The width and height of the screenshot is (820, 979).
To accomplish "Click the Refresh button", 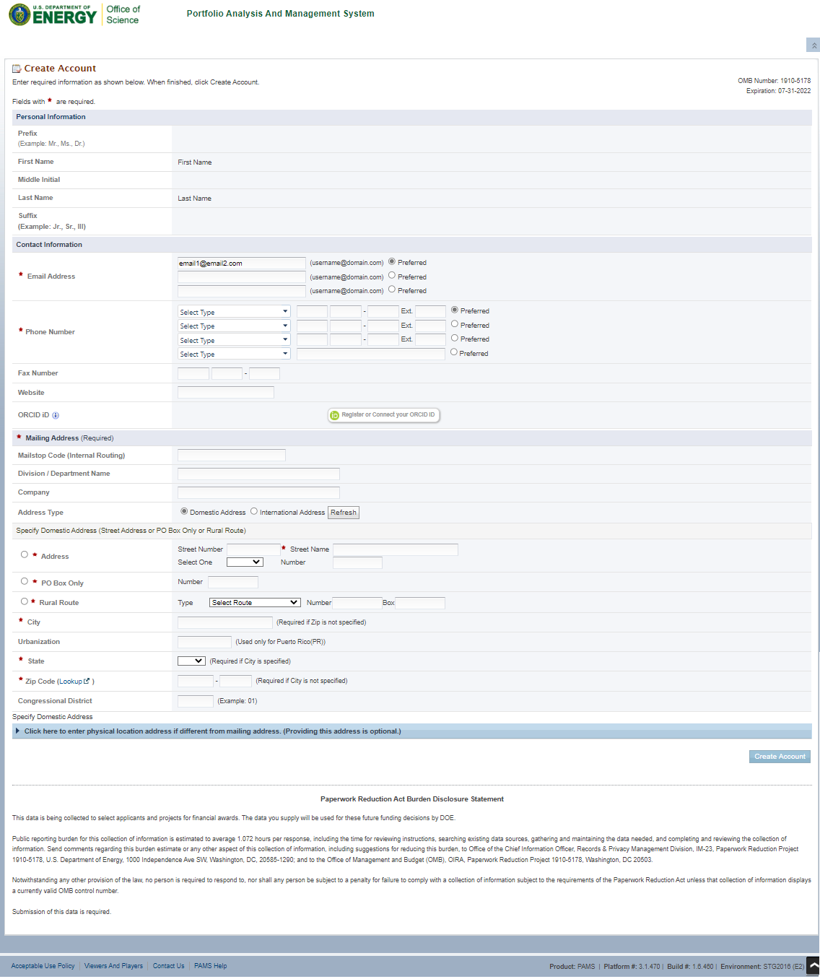I will coord(344,513).
